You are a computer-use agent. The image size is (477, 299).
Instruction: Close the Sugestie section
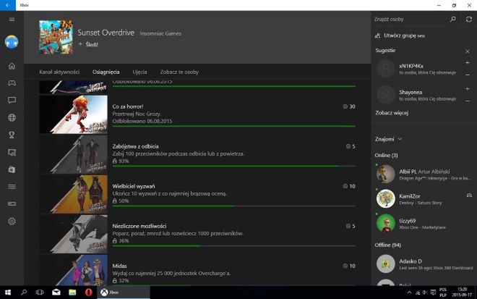coord(468,51)
